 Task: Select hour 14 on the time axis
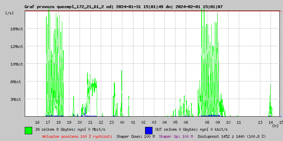point(271,122)
